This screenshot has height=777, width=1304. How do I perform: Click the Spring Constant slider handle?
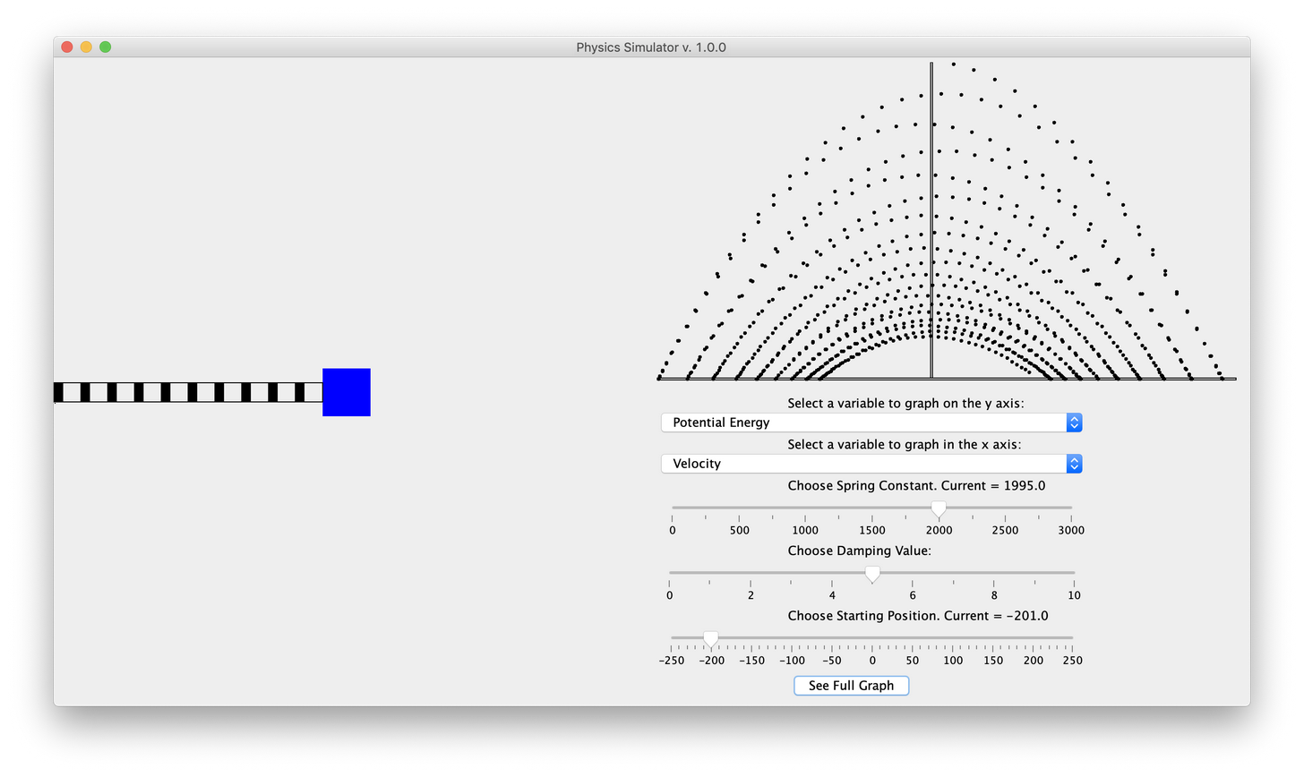938,509
